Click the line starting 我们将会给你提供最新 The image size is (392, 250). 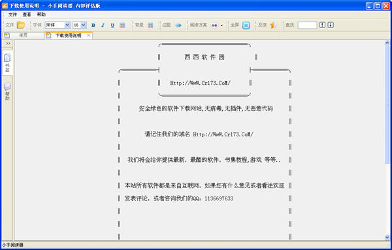tap(204, 160)
